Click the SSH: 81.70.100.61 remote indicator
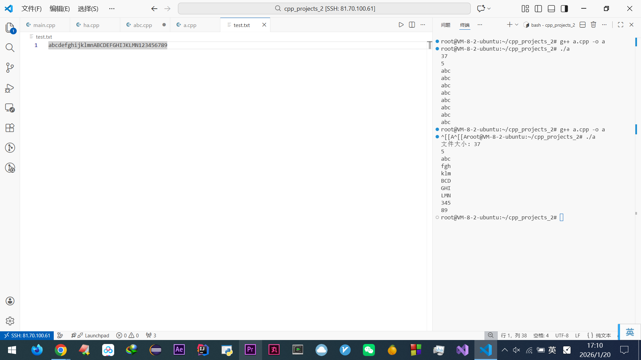The image size is (641, 360). (x=27, y=335)
